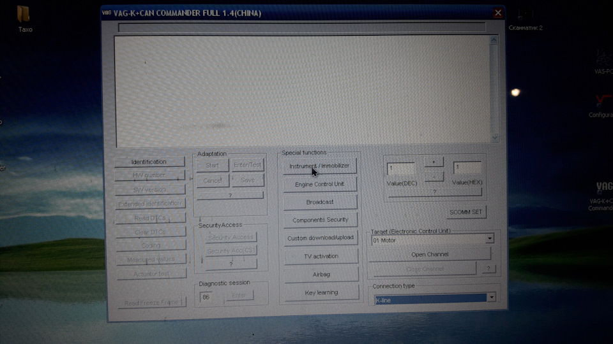Click the Security Acc(CS) button
Viewport: 613px width, 344px height.
pyautogui.click(x=231, y=251)
